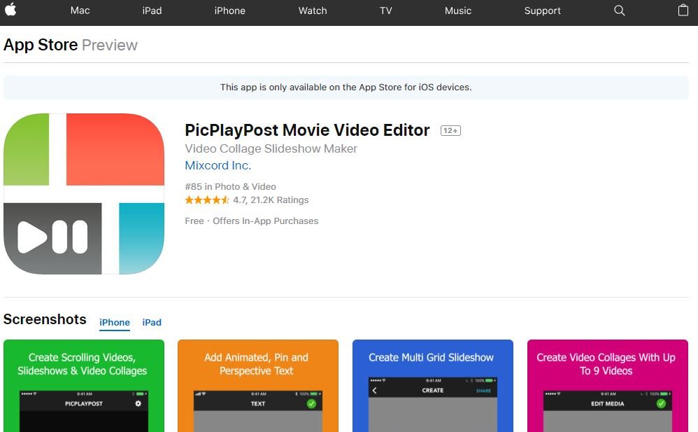
Task: Open the blue Create Multi Grid Slideshow screenshot
Action: (433, 386)
